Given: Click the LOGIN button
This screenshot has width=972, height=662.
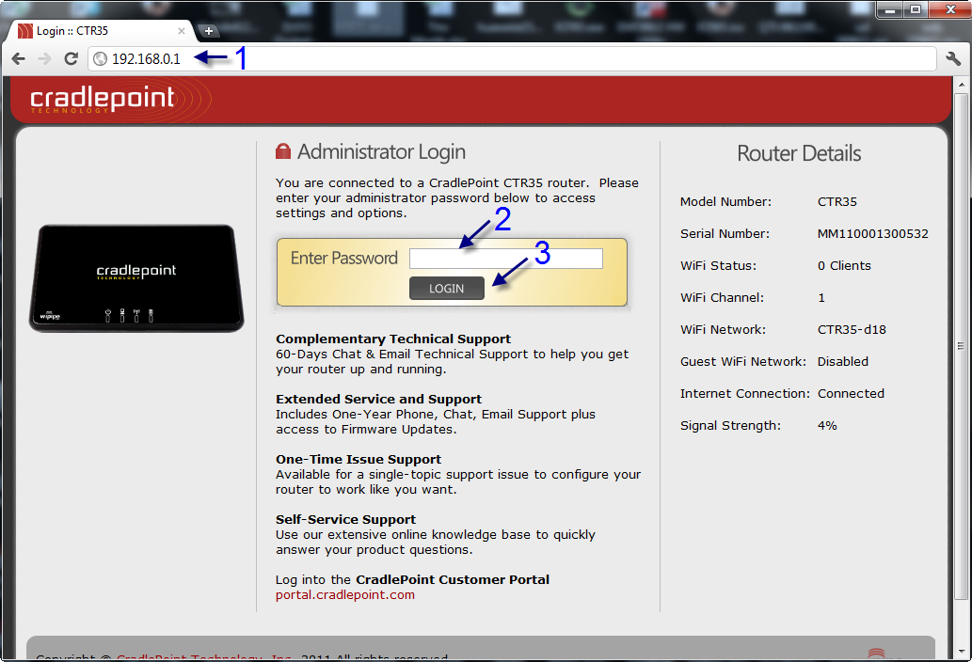Looking at the screenshot, I should click(x=446, y=289).
